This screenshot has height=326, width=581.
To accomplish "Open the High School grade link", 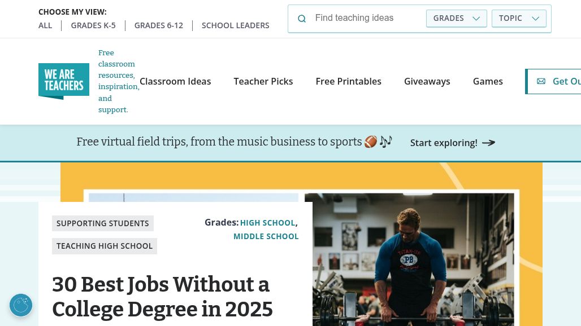I will (267, 223).
